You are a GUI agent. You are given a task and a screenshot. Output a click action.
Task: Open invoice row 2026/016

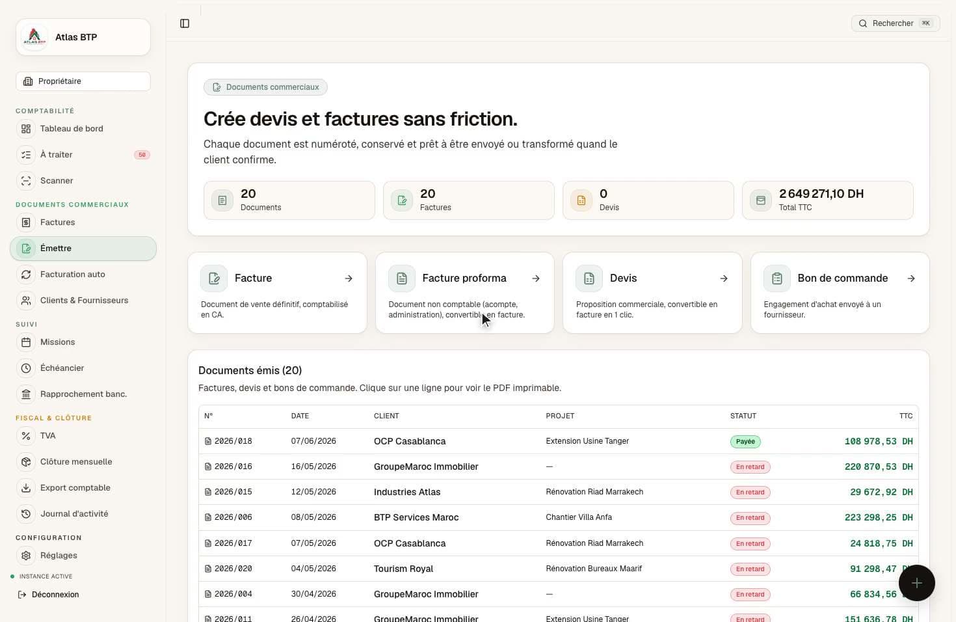click(x=559, y=466)
